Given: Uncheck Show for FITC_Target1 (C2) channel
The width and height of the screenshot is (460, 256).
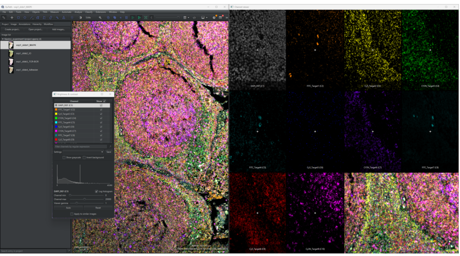Looking at the screenshot, I should click(x=101, y=109).
